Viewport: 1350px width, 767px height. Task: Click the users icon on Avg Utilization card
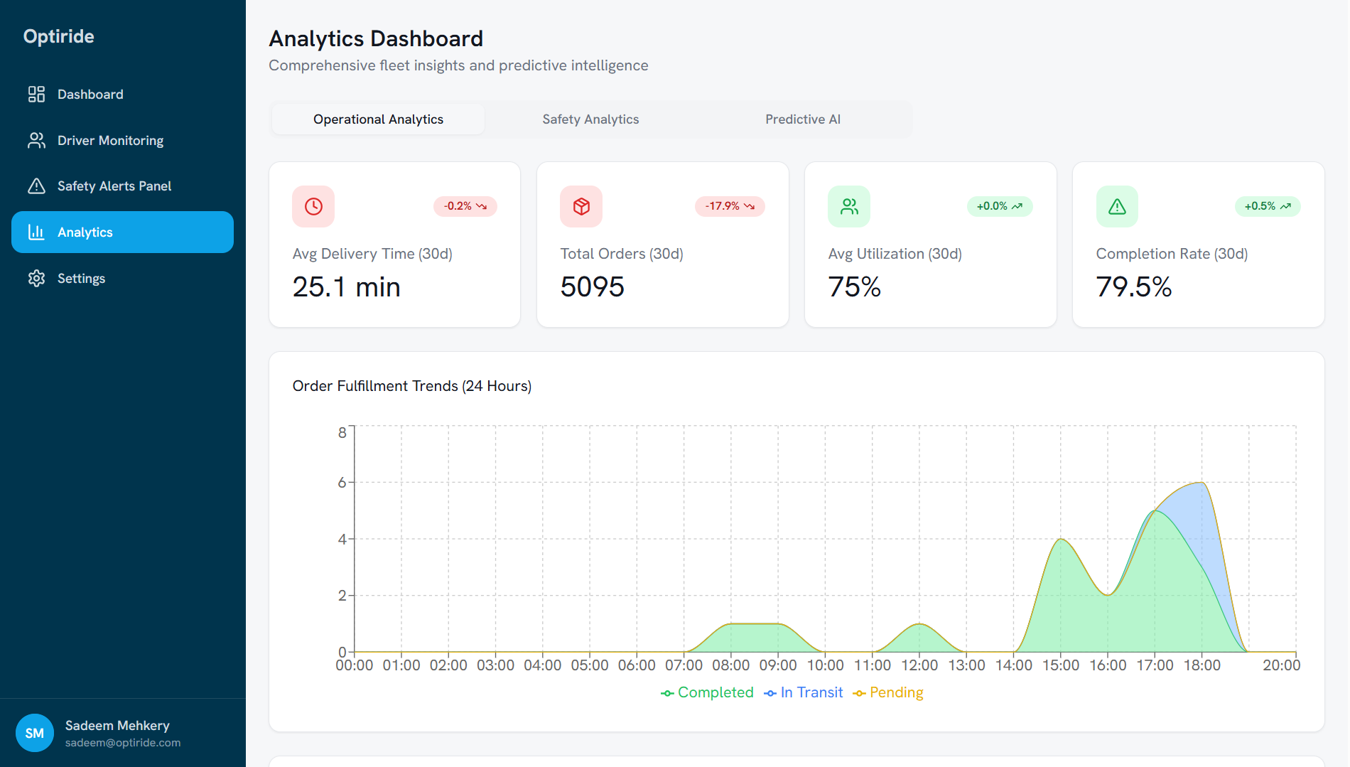click(849, 206)
